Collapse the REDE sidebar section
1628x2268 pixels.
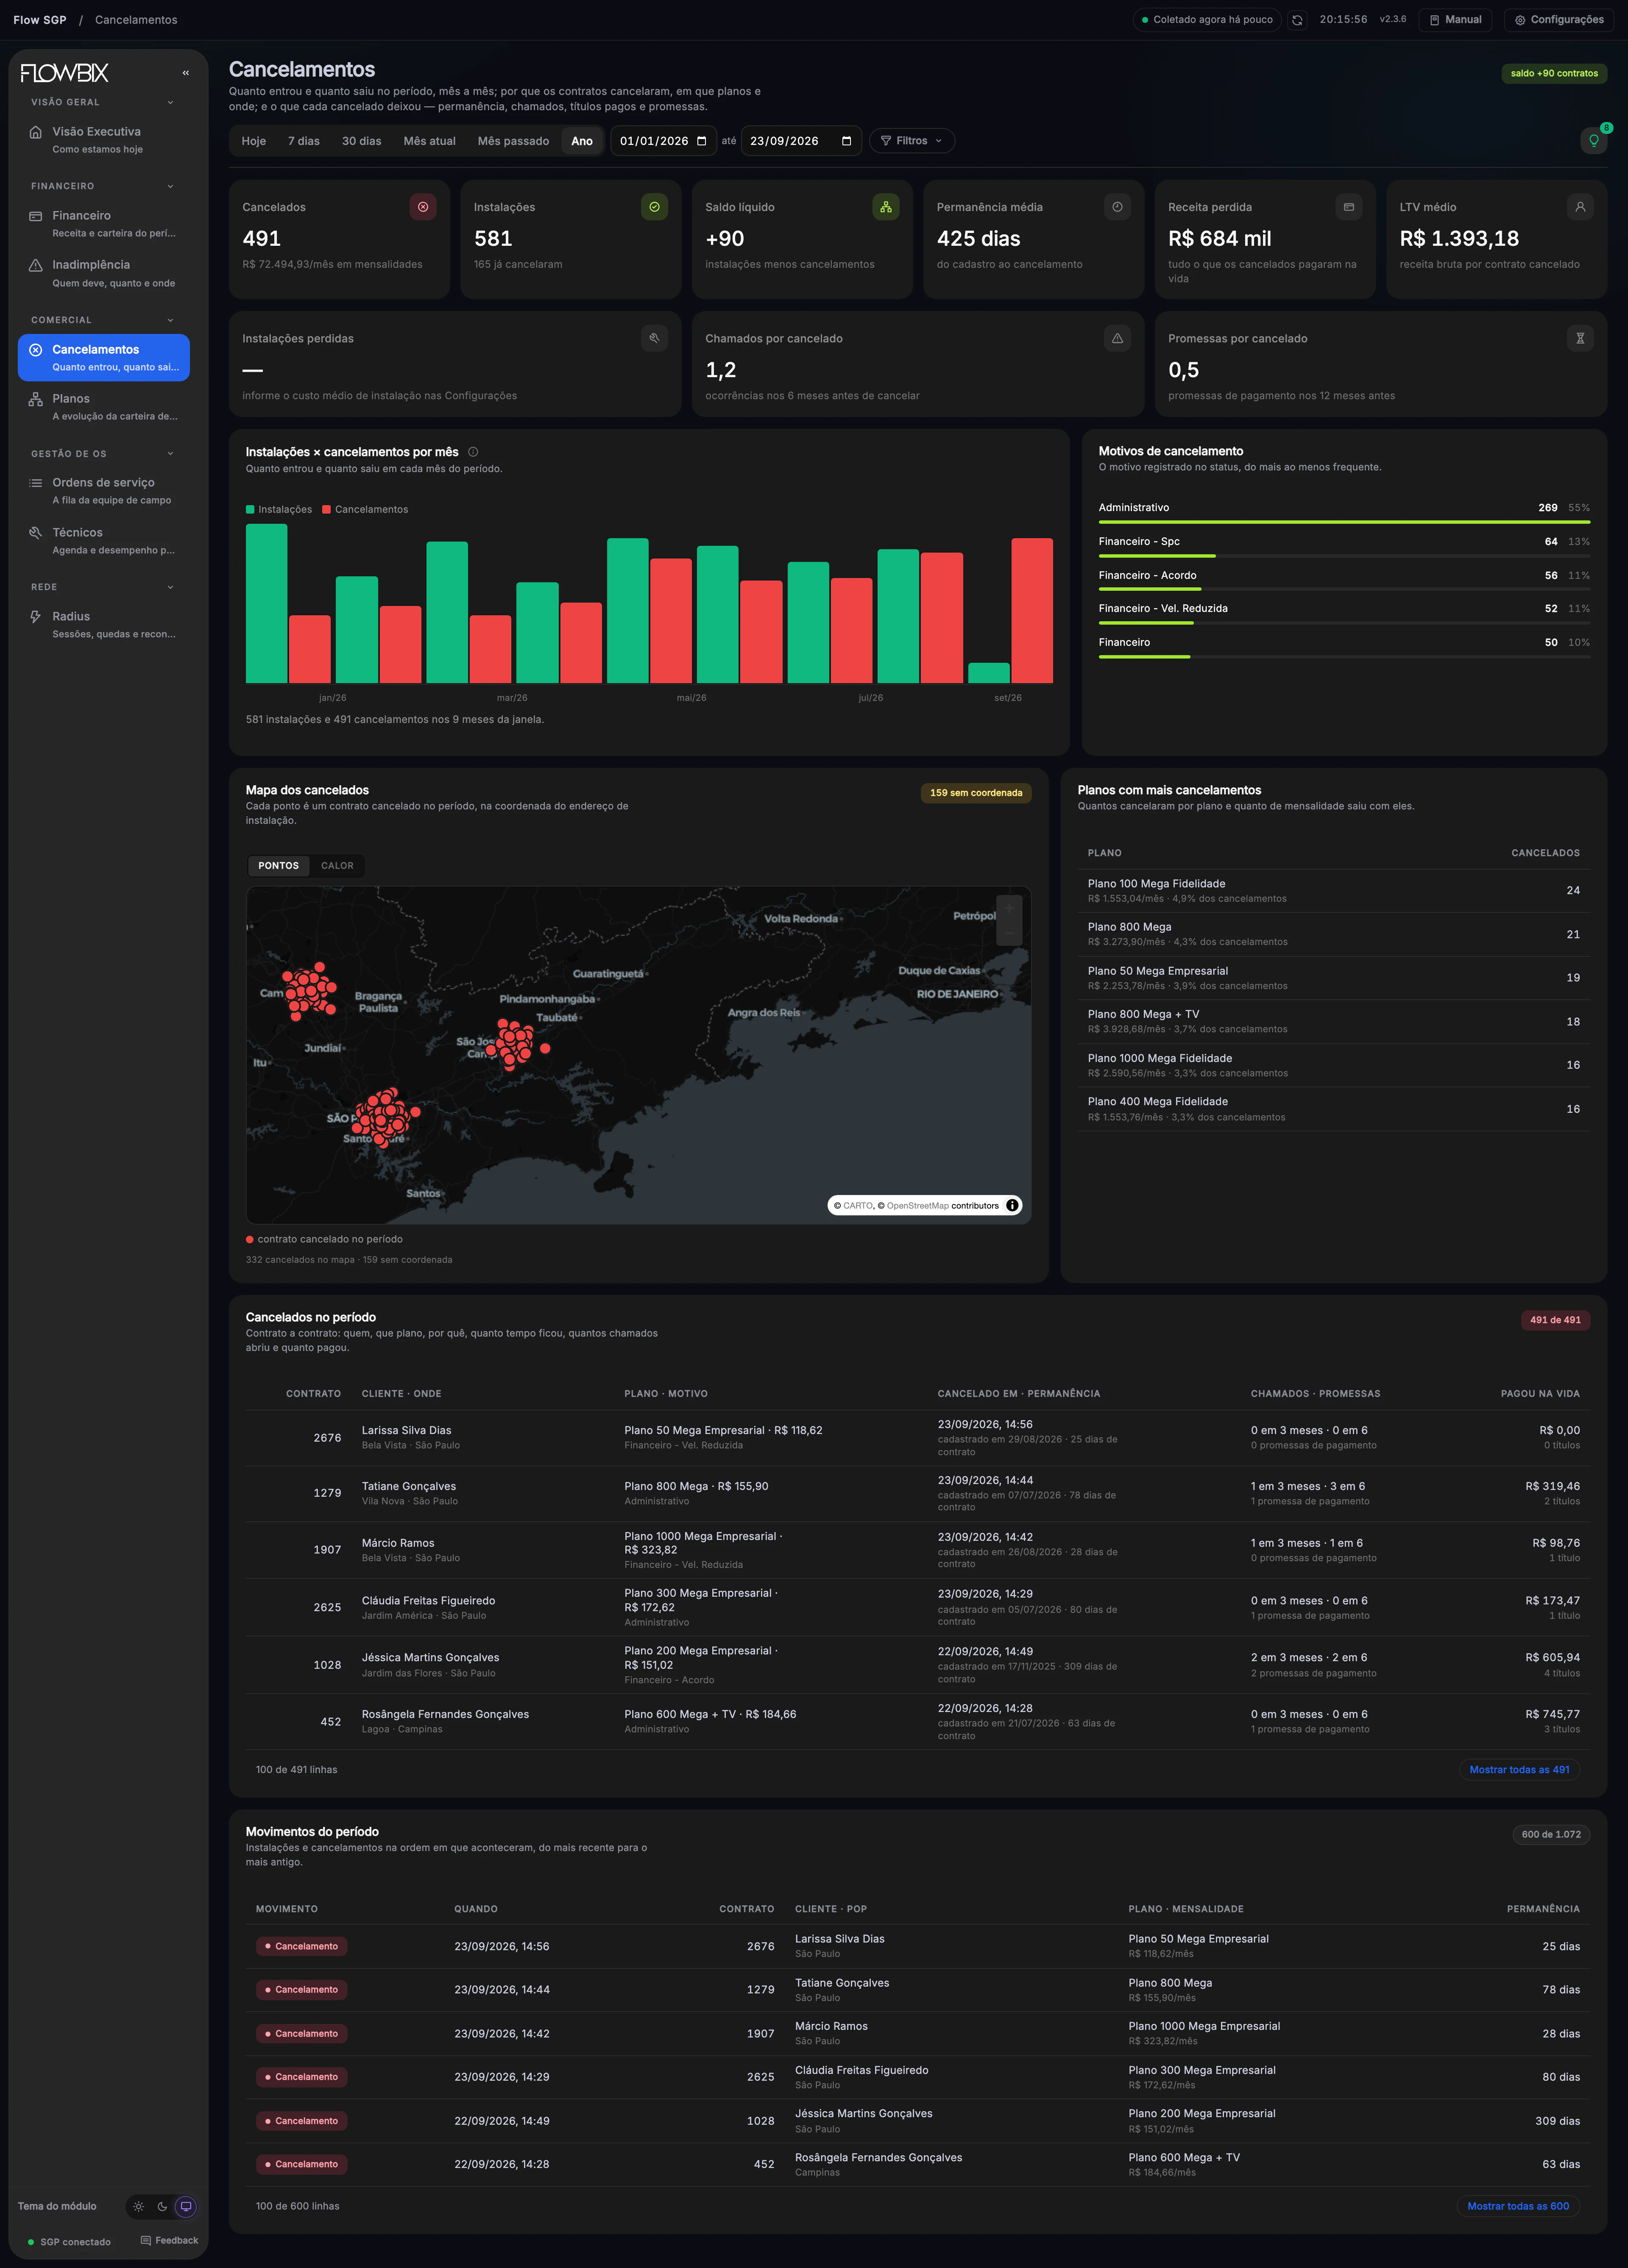[103, 587]
